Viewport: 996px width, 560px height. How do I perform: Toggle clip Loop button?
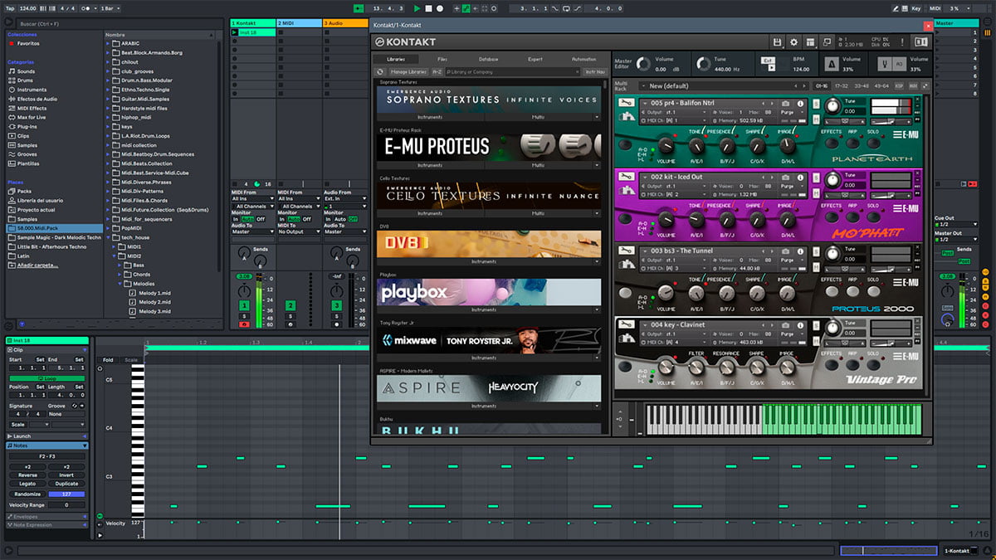click(x=48, y=378)
